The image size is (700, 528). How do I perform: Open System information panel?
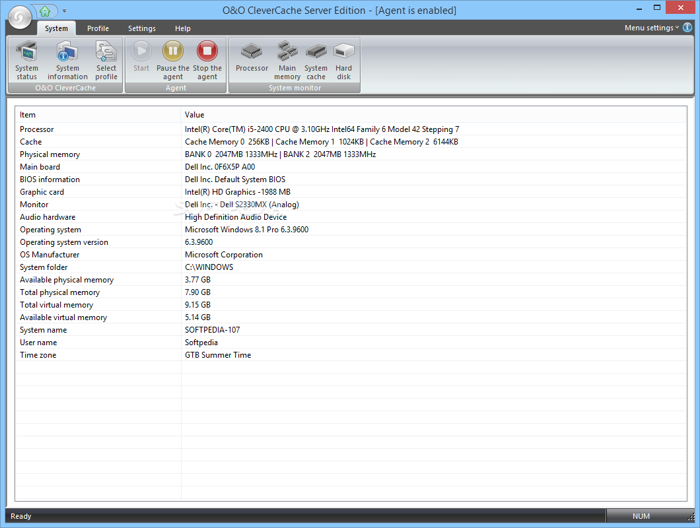[67, 61]
